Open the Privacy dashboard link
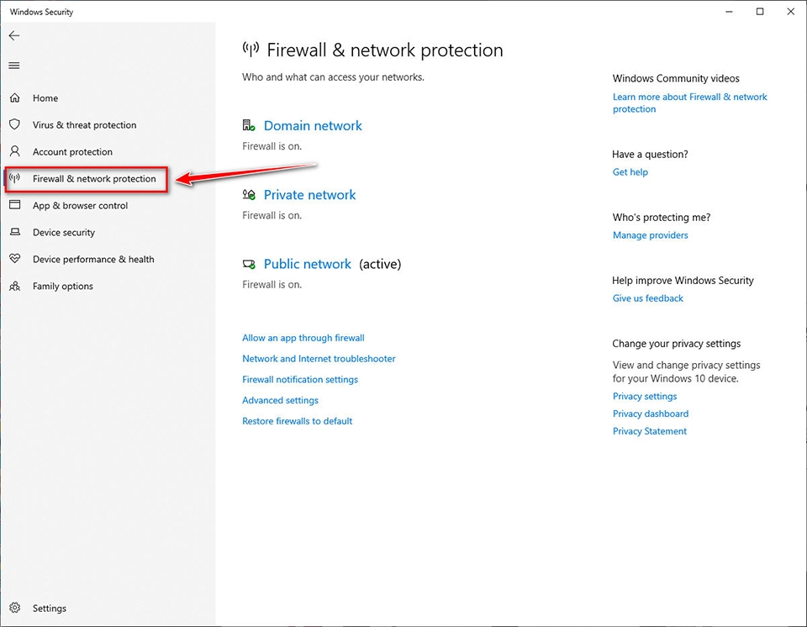Screen dimensions: 807x627 pyautogui.click(x=650, y=414)
